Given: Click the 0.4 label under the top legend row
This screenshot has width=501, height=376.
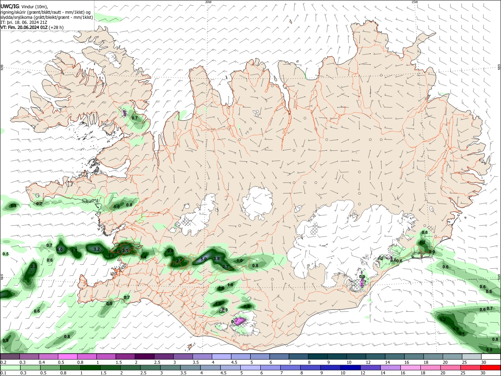Looking at the screenshot, I should (x=42, y=363).
